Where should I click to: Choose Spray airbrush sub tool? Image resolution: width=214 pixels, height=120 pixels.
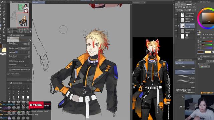185,86
